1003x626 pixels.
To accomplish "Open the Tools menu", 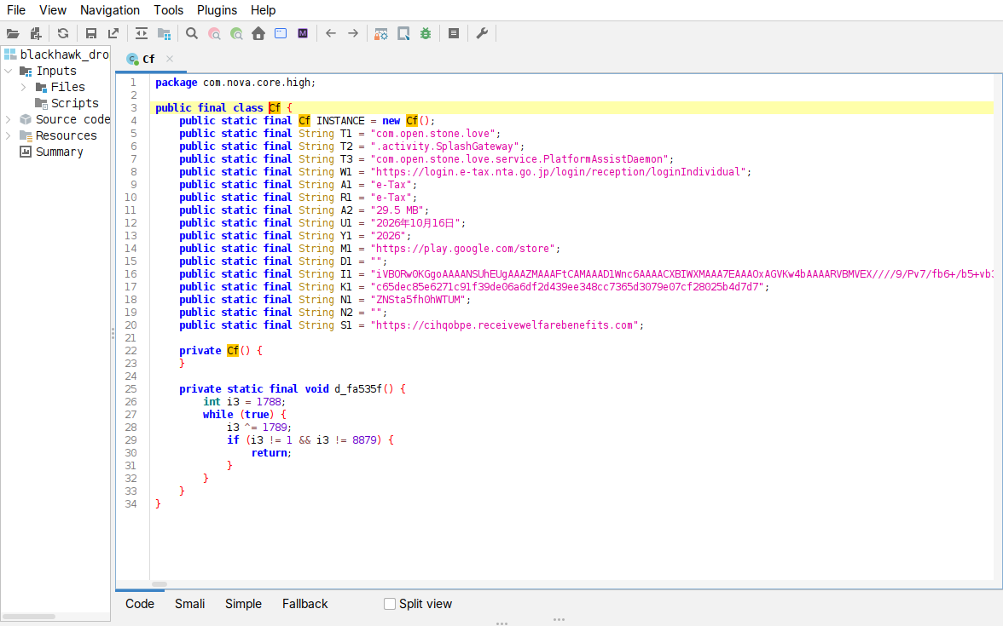I will click(168, 10).
